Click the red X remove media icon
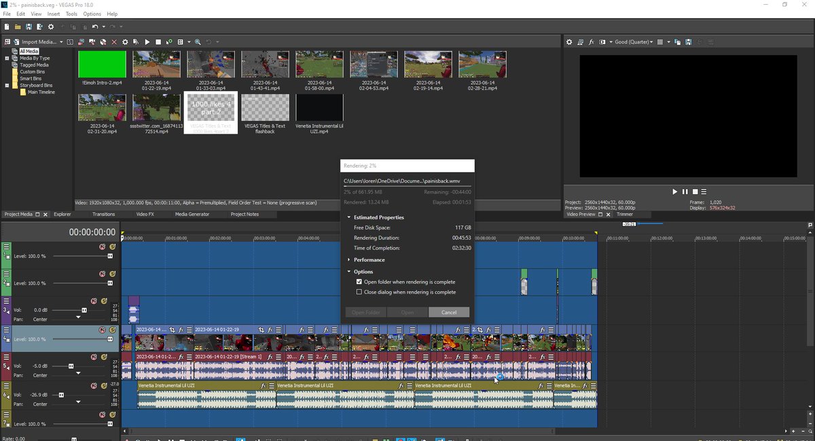 coord(114,42)
